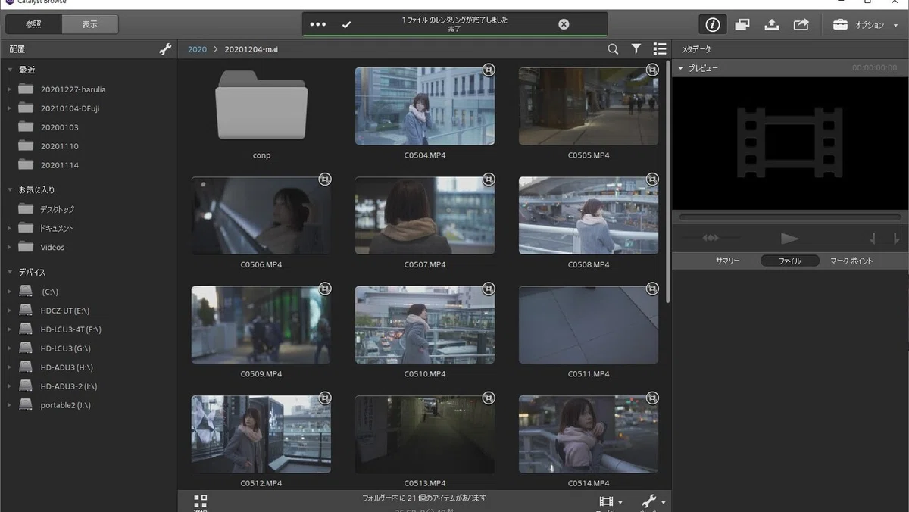
Task: Click the copy clips icon in the toolbar
Action: click(x=742, y=24)
